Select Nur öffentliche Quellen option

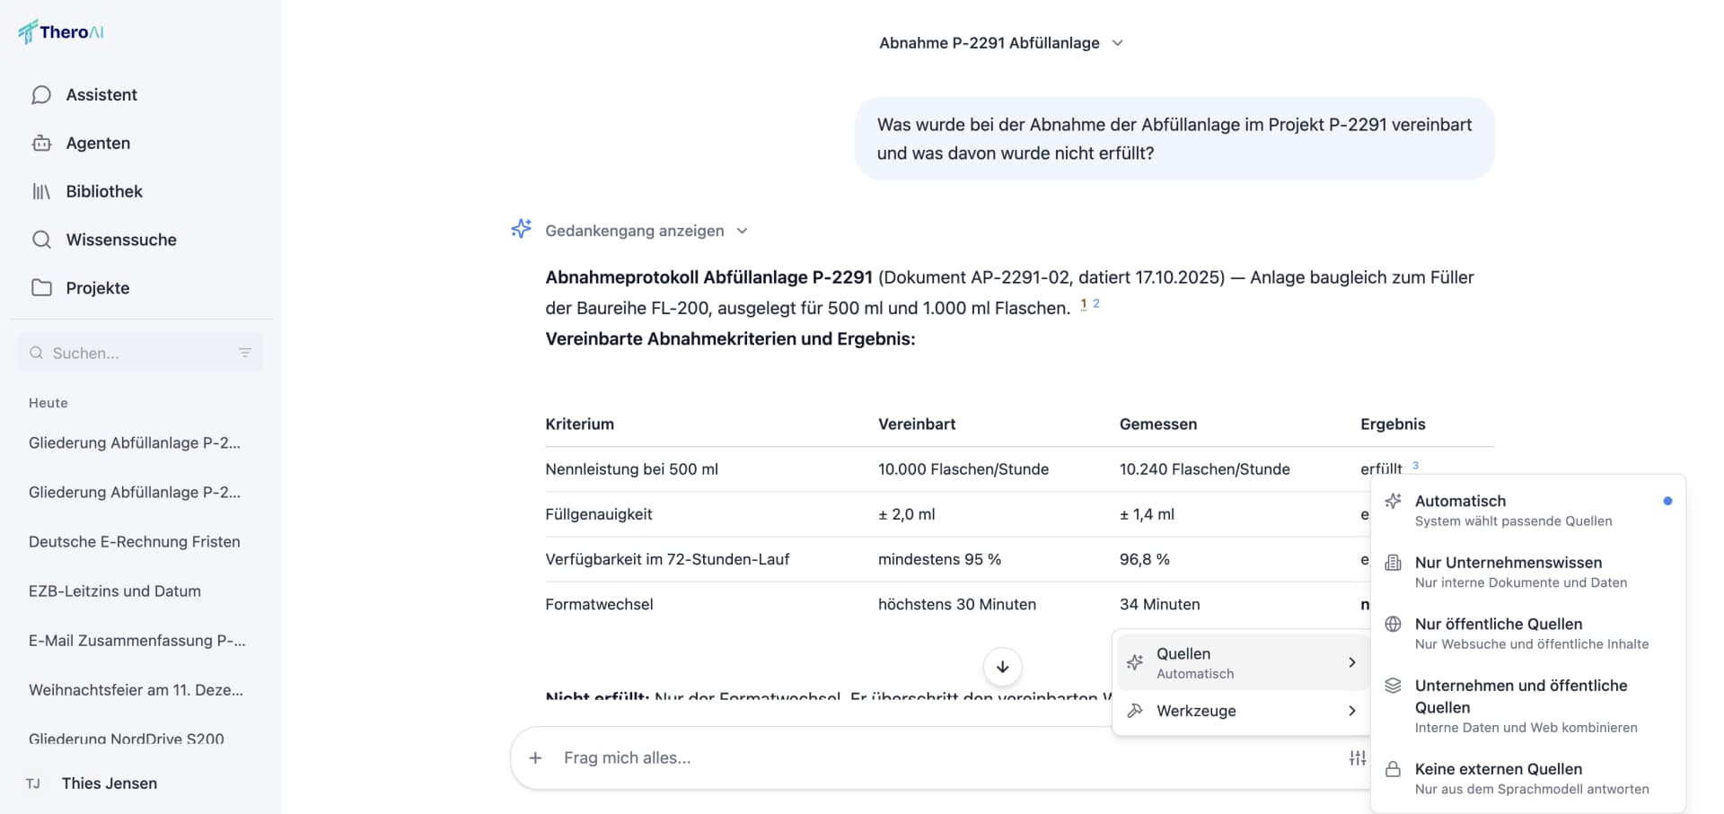pyautogui.click(x=1527, y=633)
